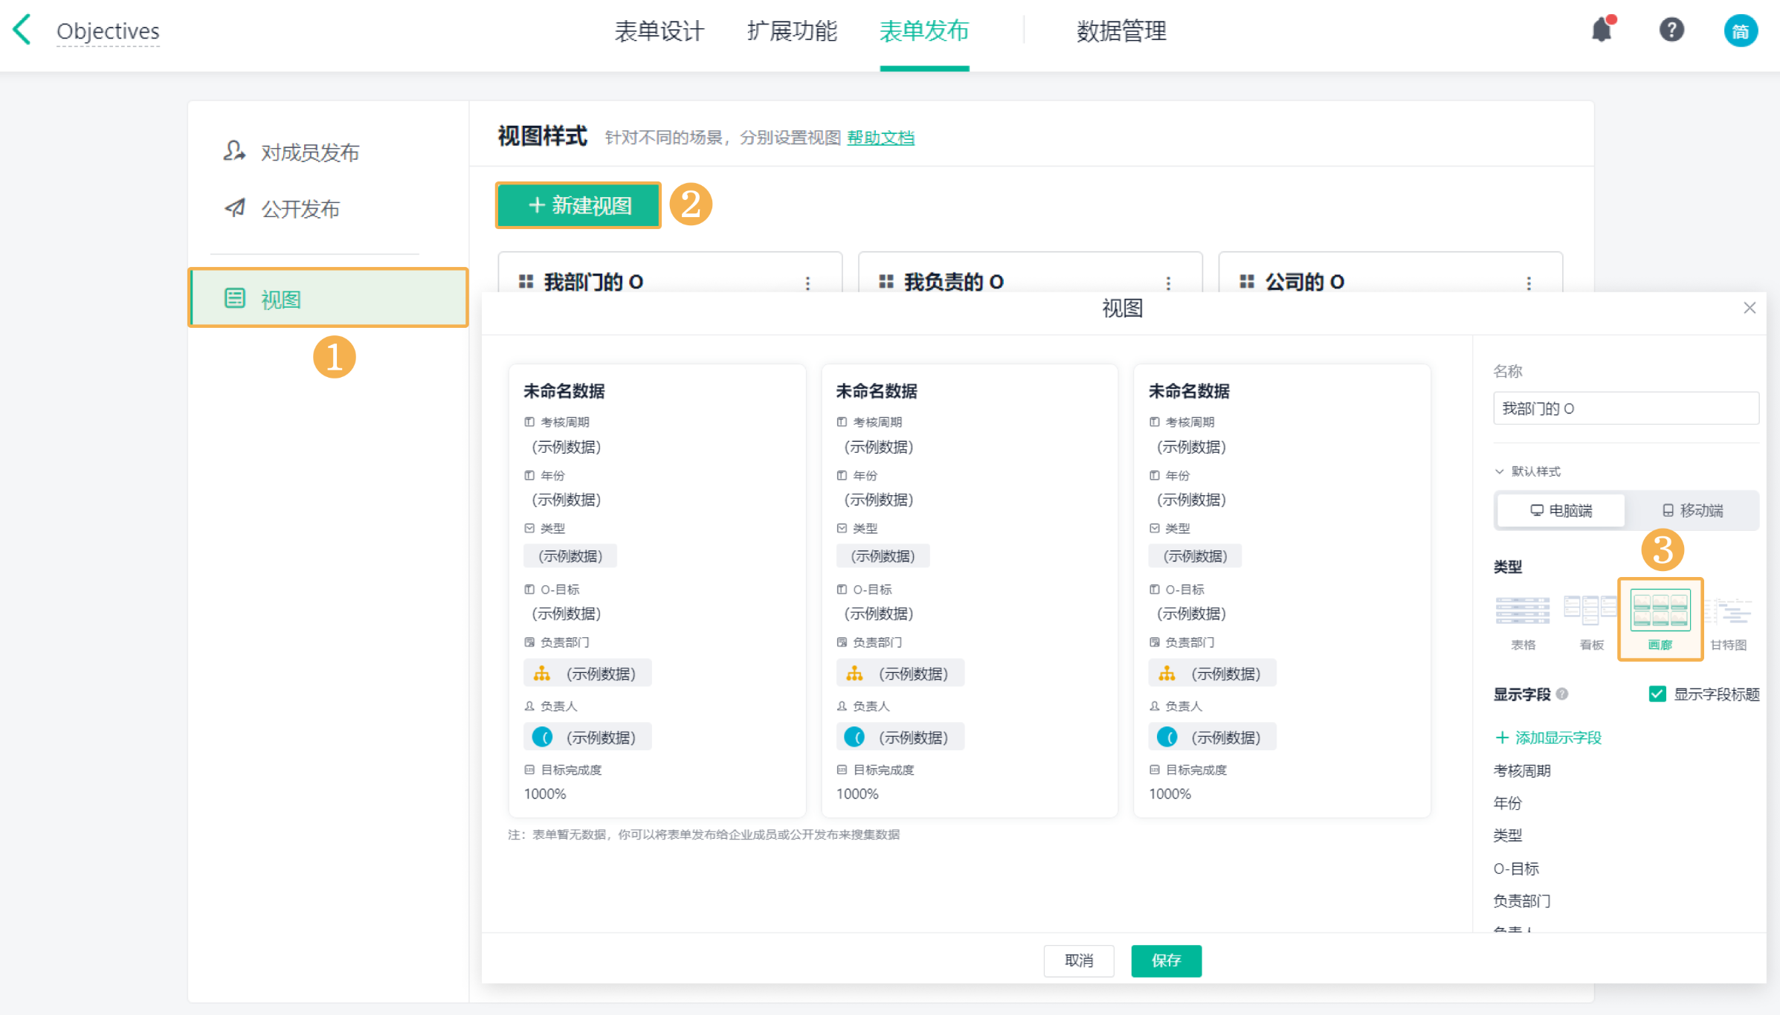Open the help question mark icon

click(x=1671, y=30)
